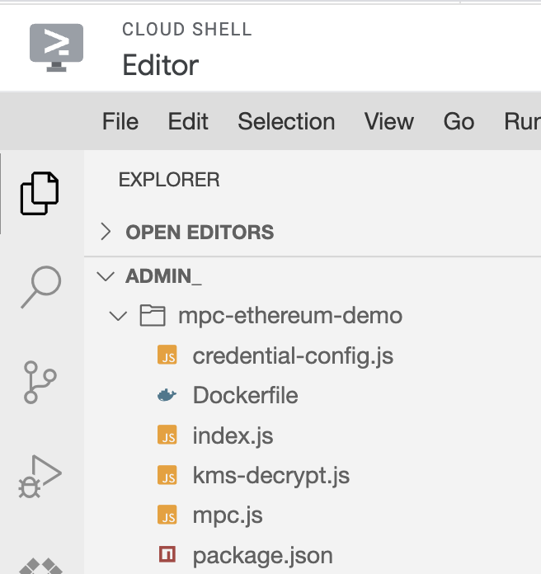
Task: Open the Source Control branch icon
Action: tap(40, 382)
